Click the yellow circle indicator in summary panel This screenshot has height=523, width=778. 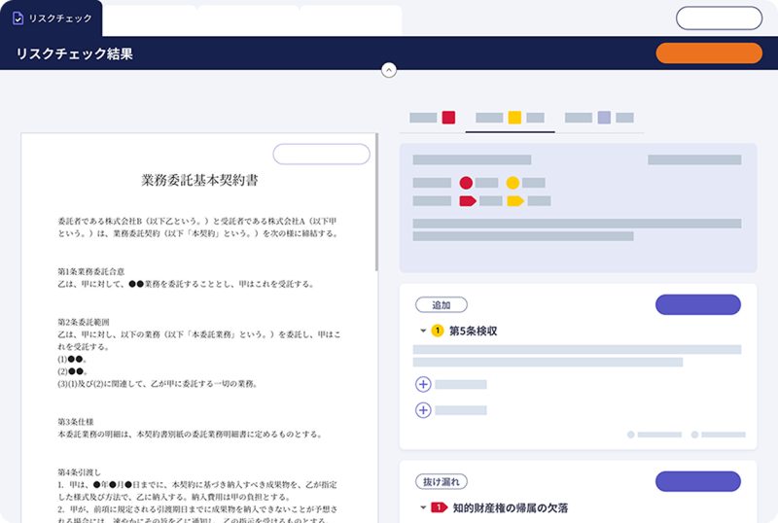(x=513, y=183)
